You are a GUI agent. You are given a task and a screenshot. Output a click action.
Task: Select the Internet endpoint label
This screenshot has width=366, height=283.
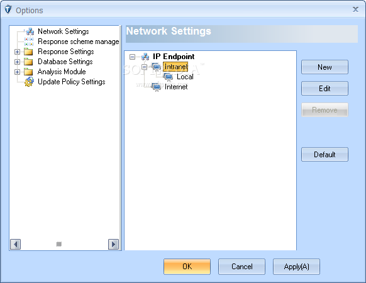(176, 87)
